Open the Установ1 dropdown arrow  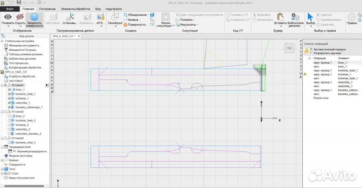47,85
